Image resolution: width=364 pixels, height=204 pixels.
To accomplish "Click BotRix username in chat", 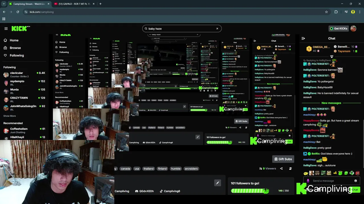I will tap(316, 154).
